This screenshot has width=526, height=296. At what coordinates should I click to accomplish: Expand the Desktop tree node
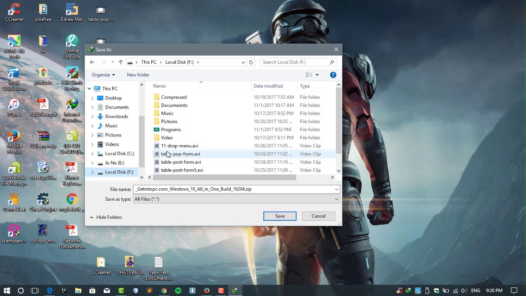(x=92, y=98)
